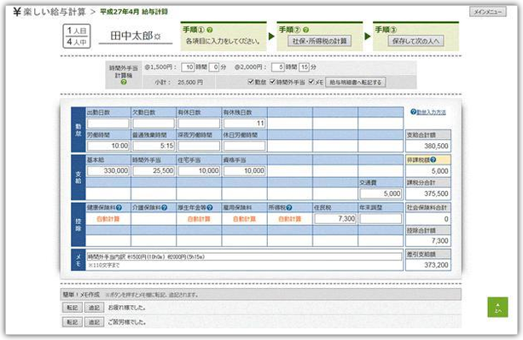
Task: Click 自動計算 under 雇用保険料
Action: (x=245, y=219)
